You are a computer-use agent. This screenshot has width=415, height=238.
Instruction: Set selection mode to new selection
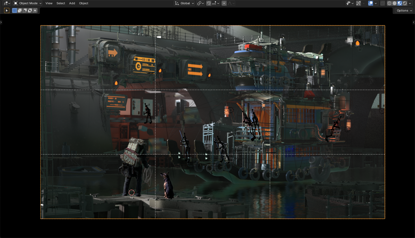[15, 10]
